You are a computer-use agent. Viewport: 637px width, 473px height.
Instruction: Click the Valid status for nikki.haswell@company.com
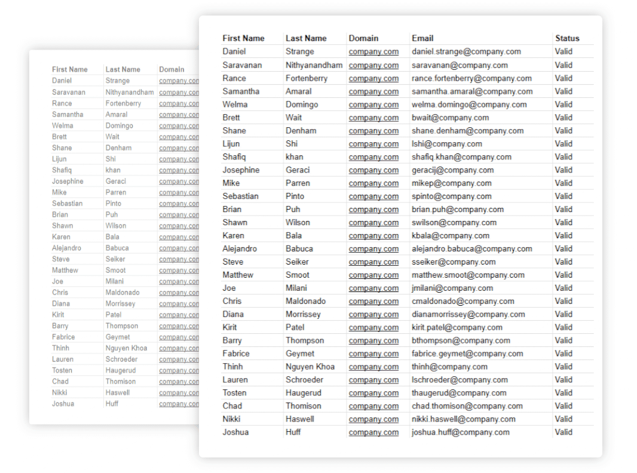click(x=563, y=419)
